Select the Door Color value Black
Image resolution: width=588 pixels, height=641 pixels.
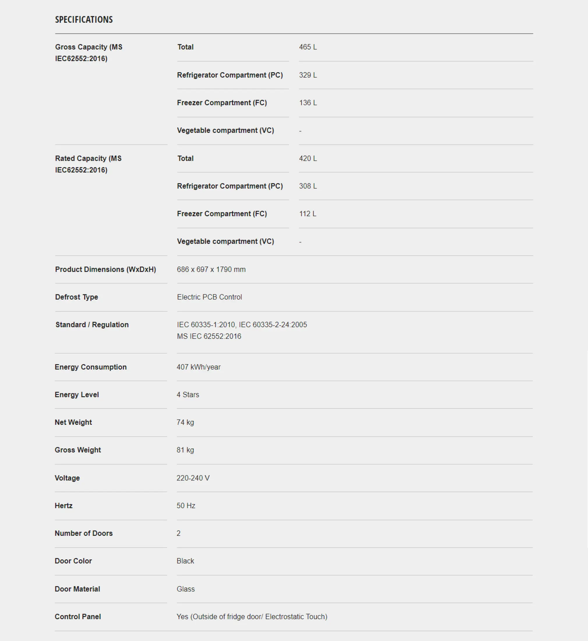[x=185, y=561]
